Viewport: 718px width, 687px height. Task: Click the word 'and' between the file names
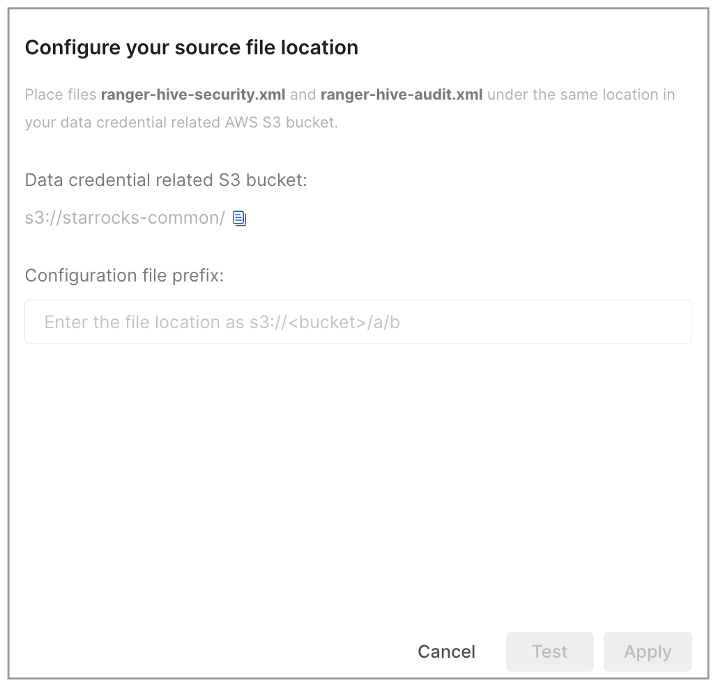(303, 94)
